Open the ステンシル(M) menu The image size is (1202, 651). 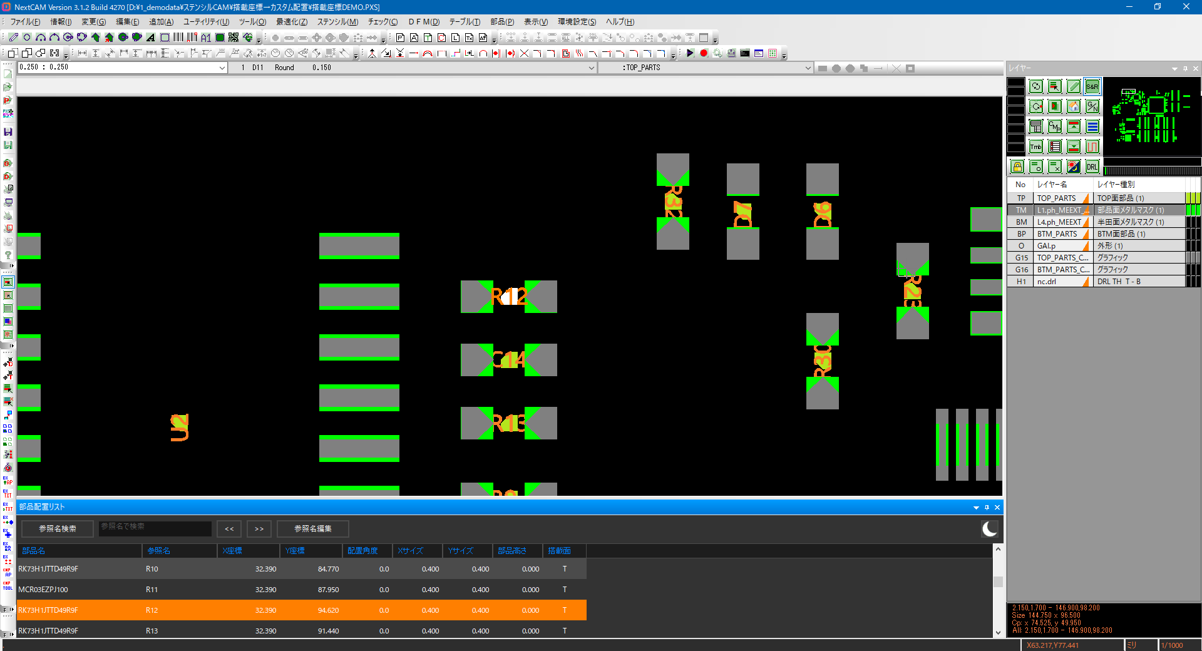point(337,22)
